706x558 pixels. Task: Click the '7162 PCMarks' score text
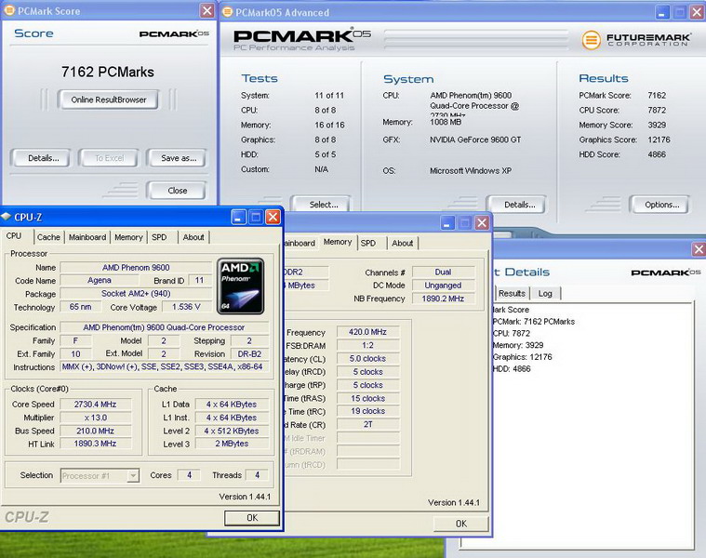(x=108, y=72)
